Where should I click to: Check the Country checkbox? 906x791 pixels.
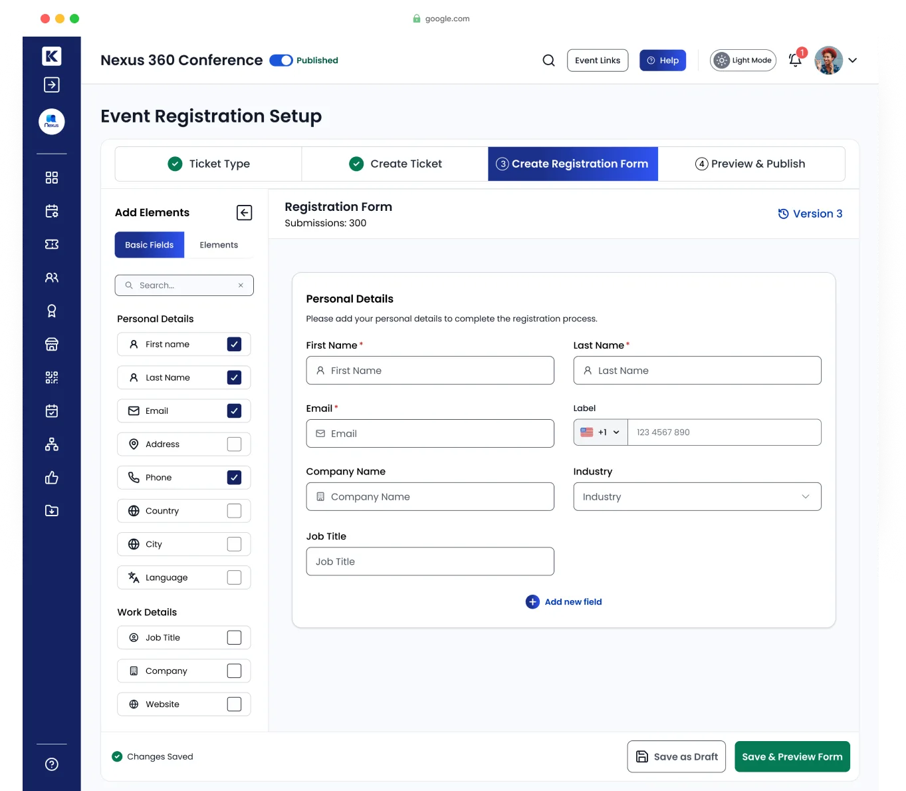(234, 510)
